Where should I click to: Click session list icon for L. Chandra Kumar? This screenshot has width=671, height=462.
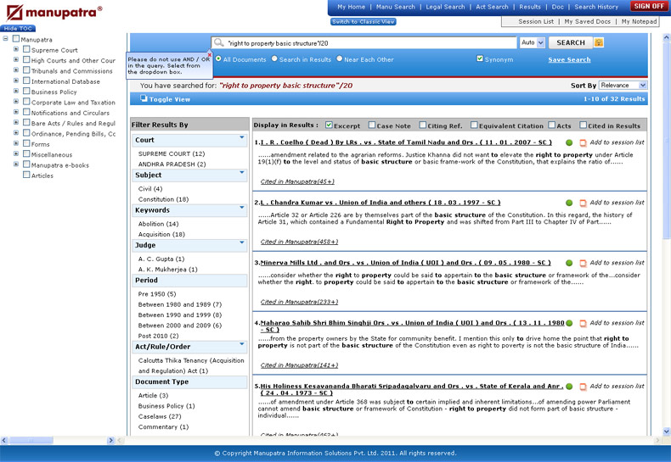point(583,203)
